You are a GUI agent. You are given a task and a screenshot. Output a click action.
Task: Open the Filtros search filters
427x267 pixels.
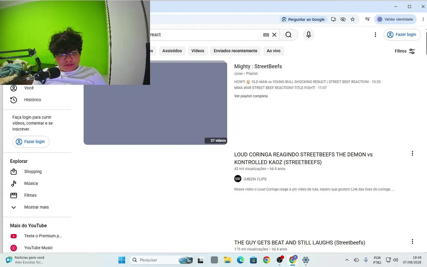click(405, 51)
